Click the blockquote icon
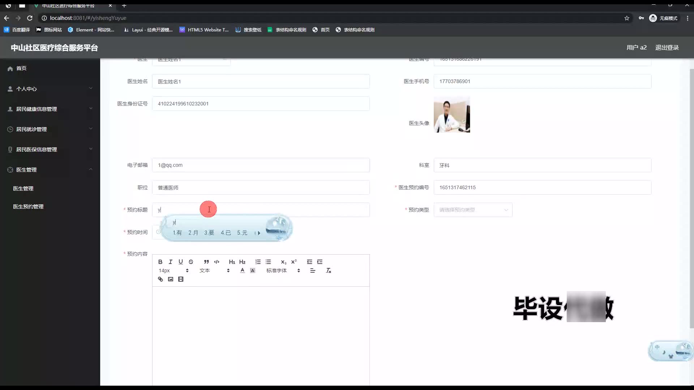Screen dimensions: 694x390 pos(206,262)
